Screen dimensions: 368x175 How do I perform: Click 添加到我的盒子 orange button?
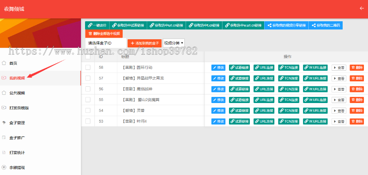point(144,43)
